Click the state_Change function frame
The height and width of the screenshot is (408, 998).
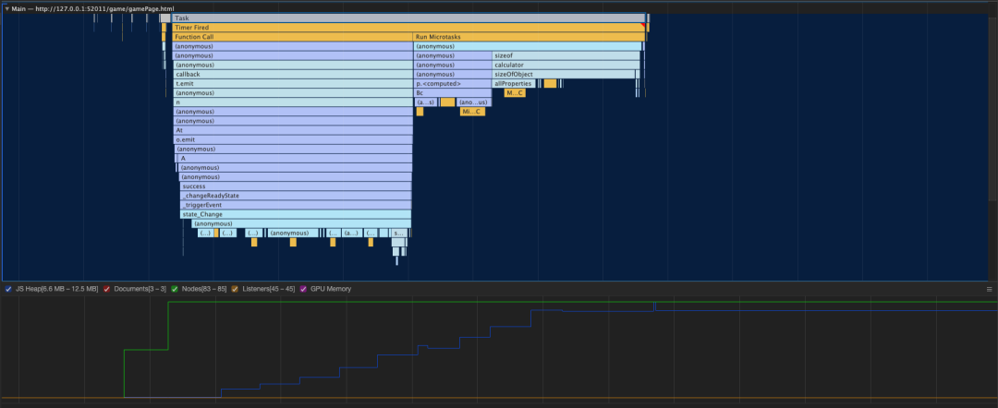[295, 214]
